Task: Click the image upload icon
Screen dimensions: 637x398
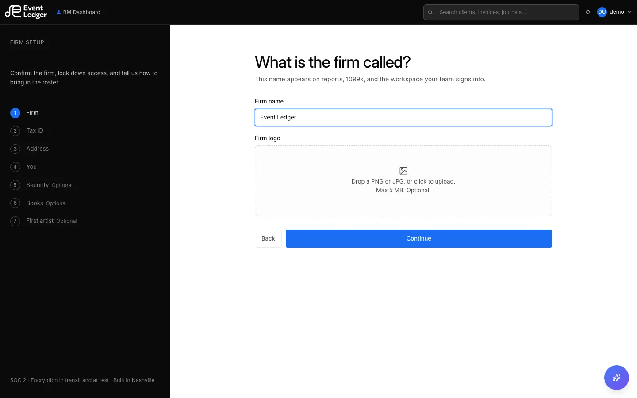Action: pyautogui.click(x=403, y=171)
